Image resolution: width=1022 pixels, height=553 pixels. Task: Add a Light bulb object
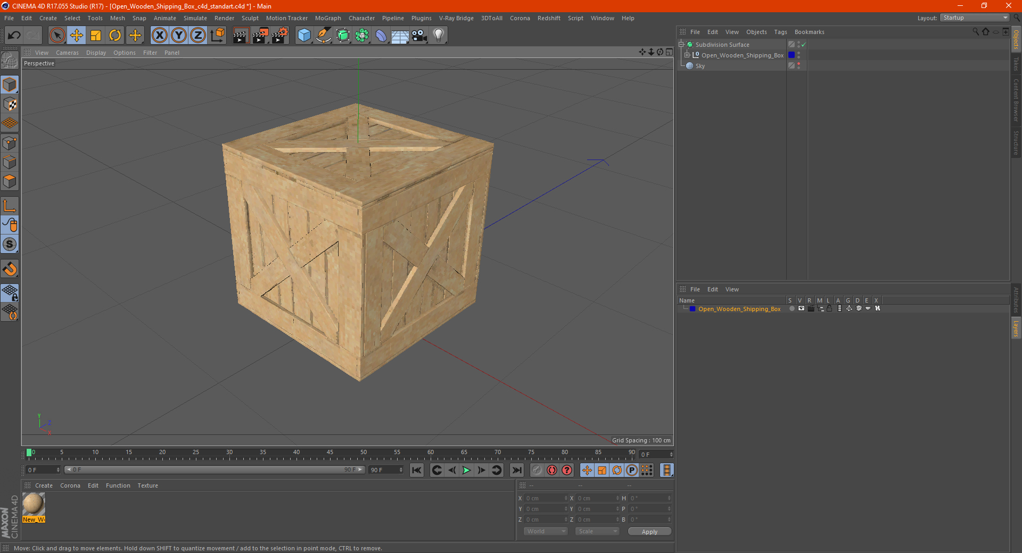(439, 36)
